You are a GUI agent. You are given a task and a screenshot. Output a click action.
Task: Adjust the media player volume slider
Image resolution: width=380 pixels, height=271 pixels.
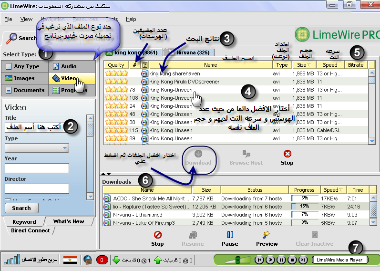238,260
